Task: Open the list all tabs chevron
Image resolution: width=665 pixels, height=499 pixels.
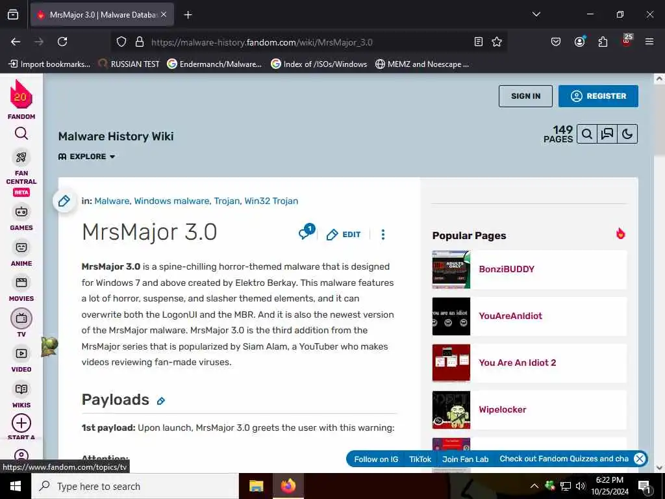Action: (x=536, y=14)
